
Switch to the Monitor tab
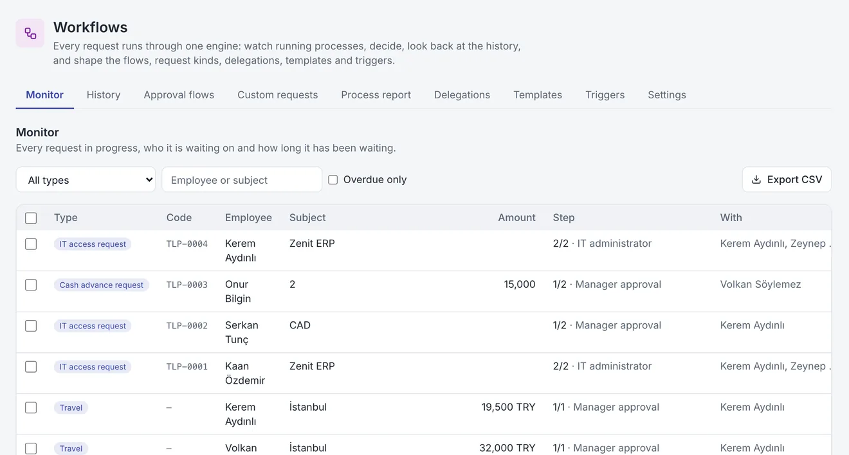pos(44,95)
